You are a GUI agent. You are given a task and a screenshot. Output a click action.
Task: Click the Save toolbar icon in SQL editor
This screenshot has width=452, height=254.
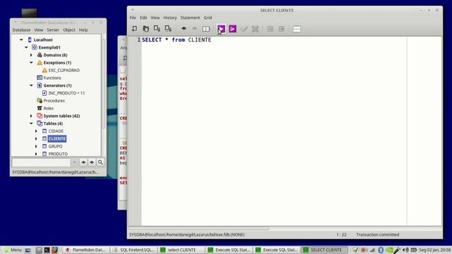[157, 28]
